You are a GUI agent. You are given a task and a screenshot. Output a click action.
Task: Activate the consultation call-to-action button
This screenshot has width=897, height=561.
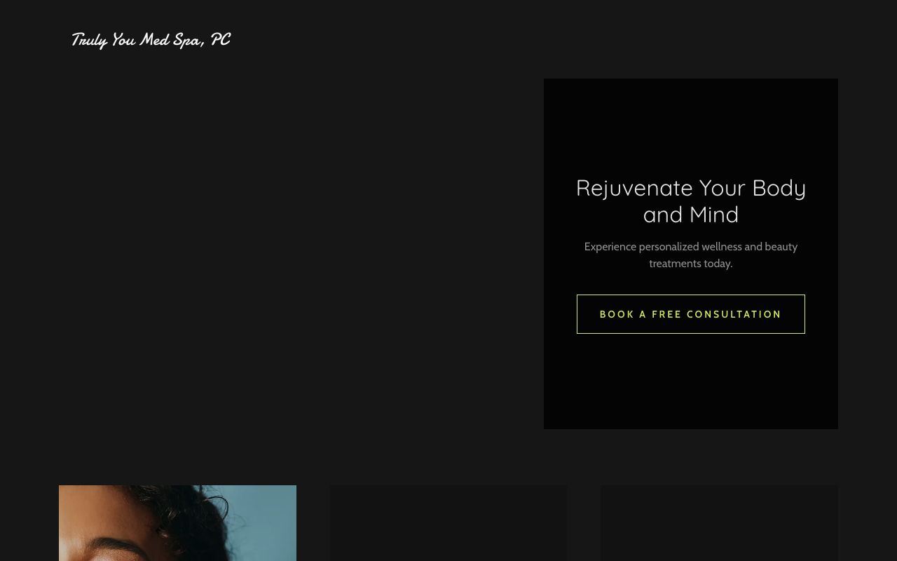(x=690, y=314)
